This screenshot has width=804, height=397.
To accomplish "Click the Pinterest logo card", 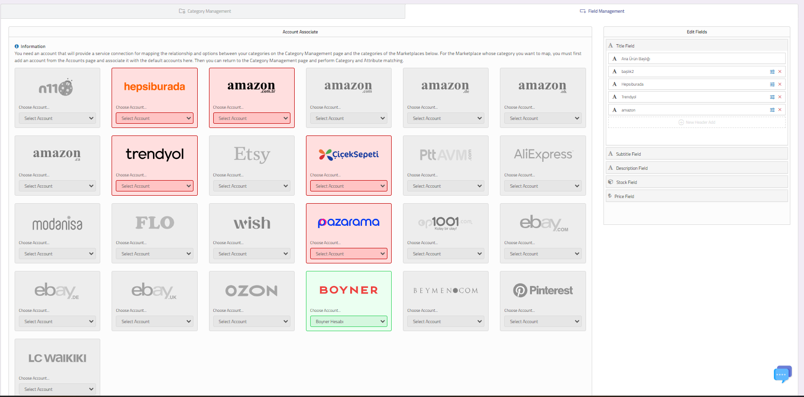I will [x=543, y=291].
